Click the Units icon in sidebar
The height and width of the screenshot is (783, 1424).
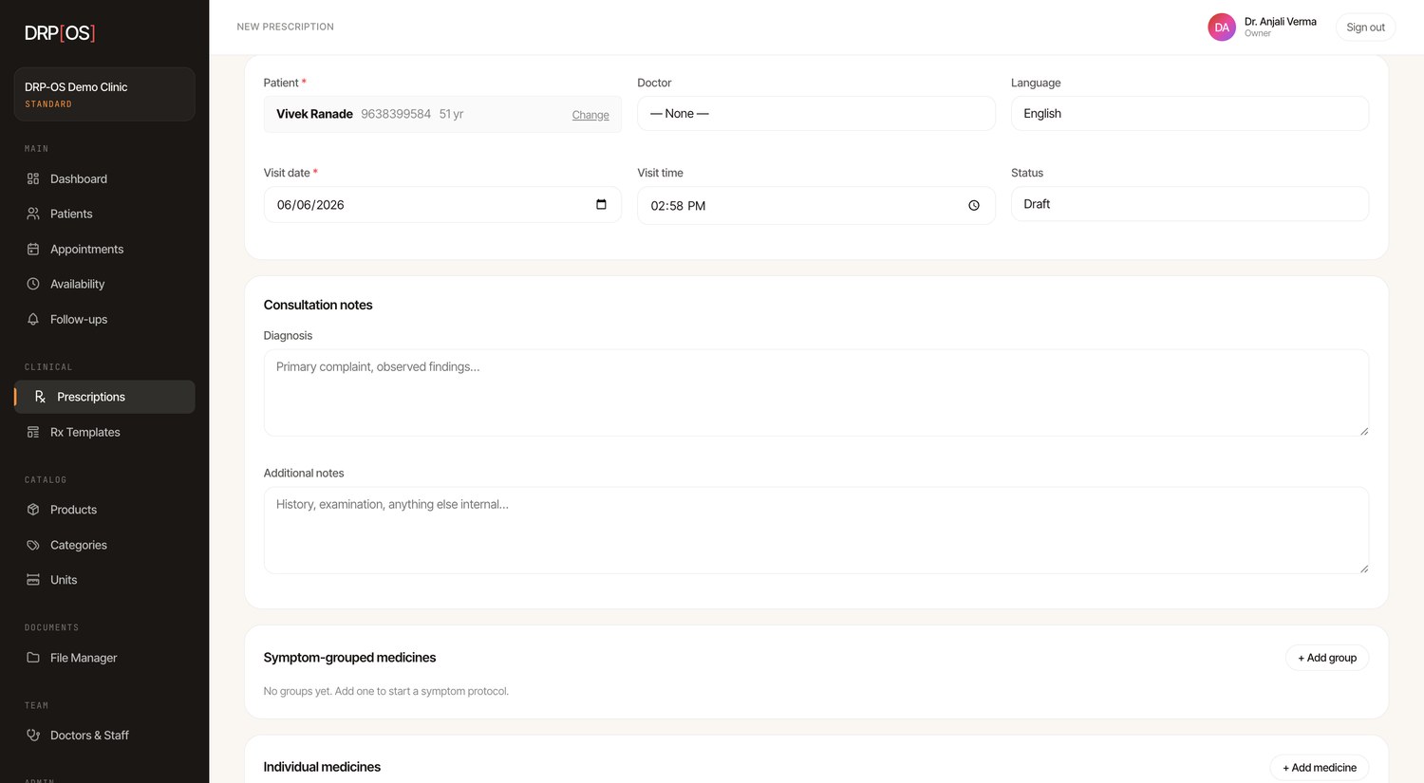point(33,580)
